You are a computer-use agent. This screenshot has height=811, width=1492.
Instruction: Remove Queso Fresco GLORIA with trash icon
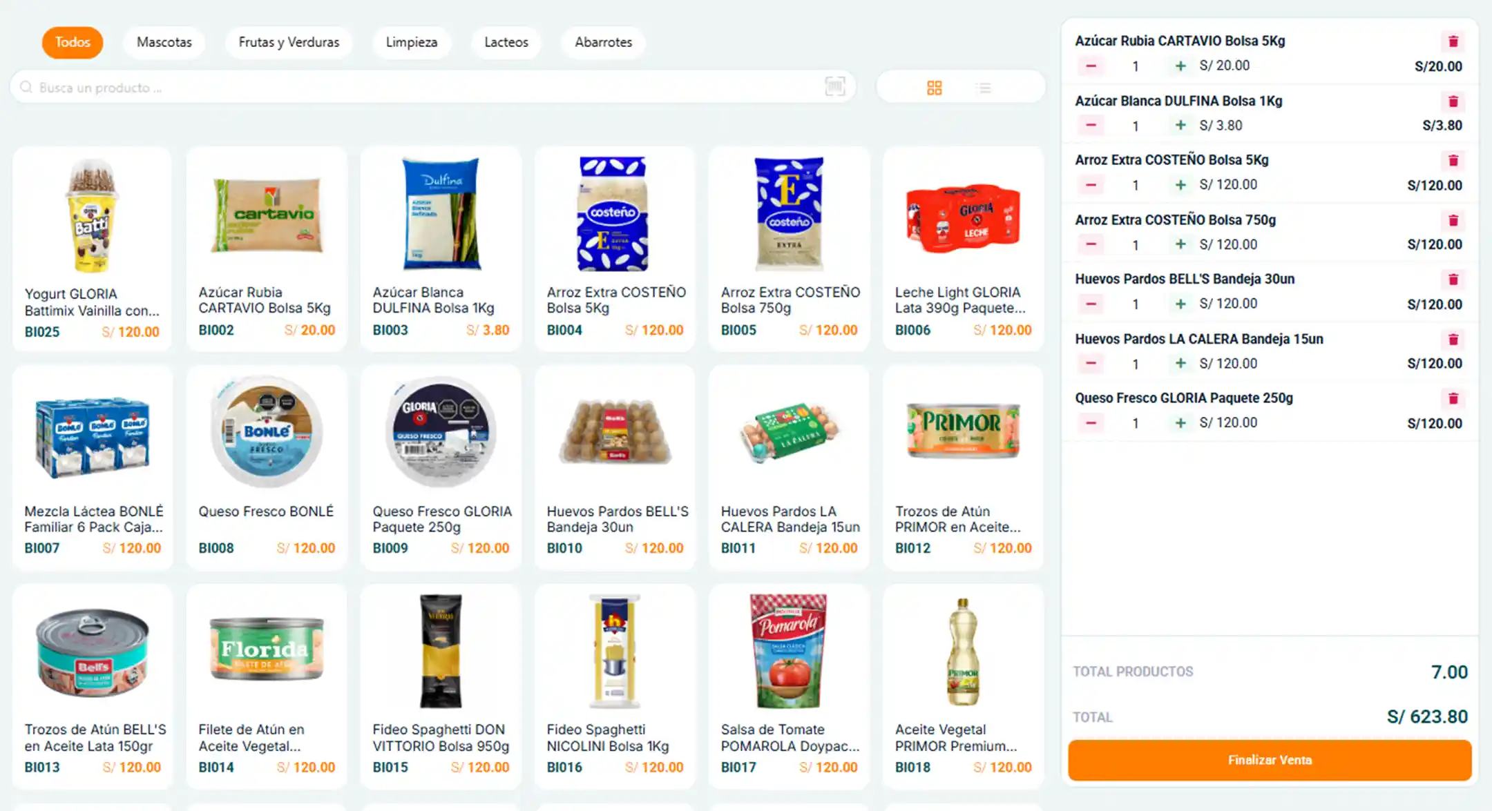tap(1453, 399)
